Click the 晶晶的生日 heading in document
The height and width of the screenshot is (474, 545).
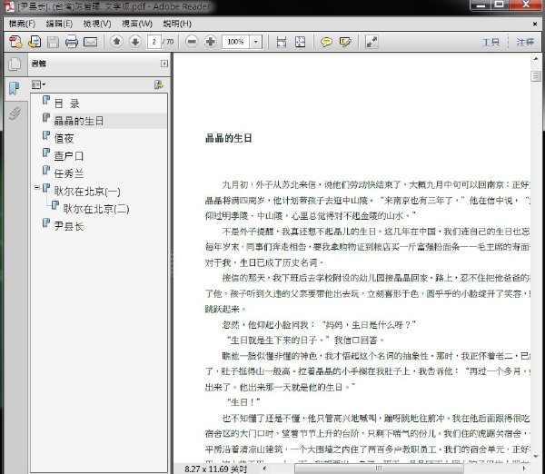click(x=229, y=138)
